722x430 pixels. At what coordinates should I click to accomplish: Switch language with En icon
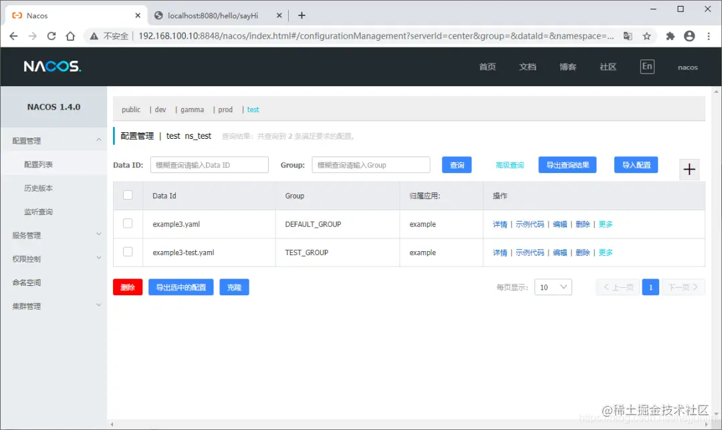(x=647, y=66)
